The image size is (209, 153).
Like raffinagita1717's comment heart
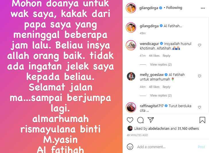(x=200, y=107)
